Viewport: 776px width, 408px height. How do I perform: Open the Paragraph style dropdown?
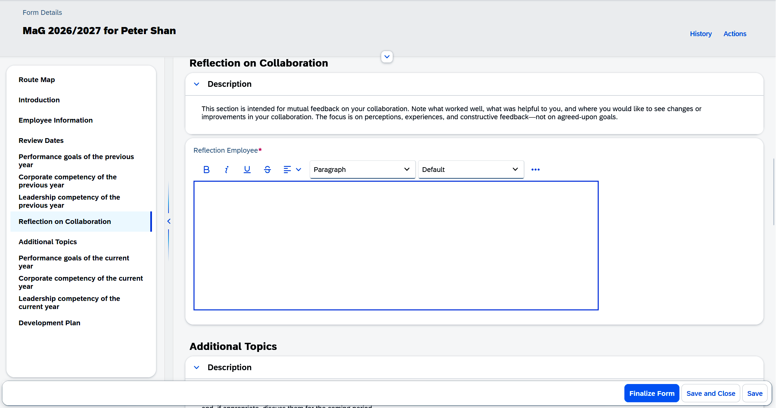[362, 170]
